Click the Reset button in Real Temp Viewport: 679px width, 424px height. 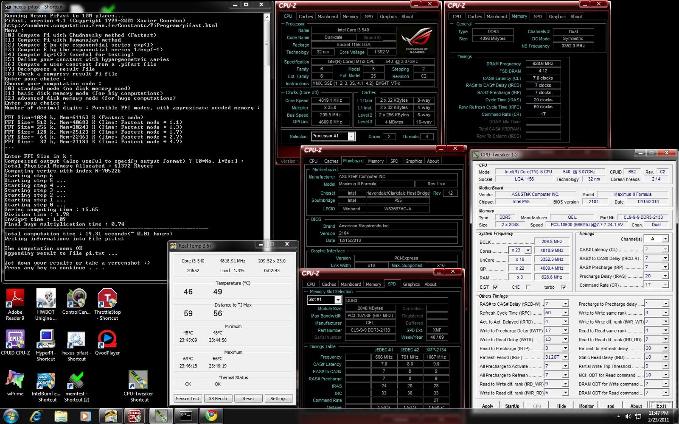click(248, 399)
